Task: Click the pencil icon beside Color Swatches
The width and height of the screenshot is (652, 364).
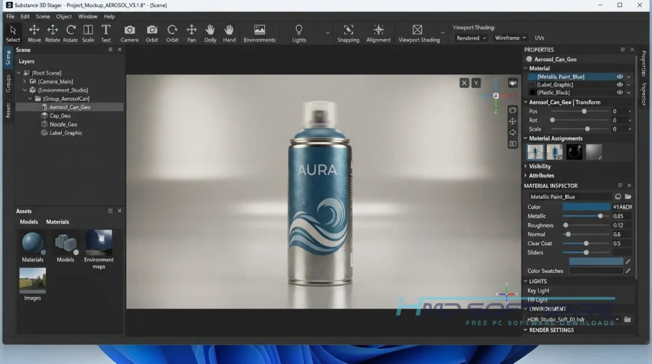Action: [628, 270]
